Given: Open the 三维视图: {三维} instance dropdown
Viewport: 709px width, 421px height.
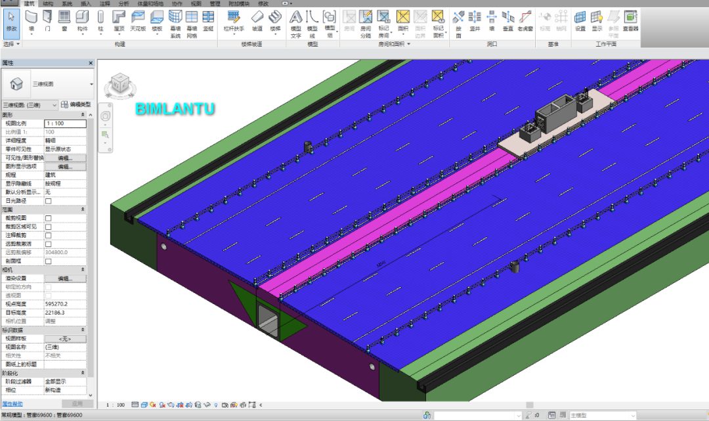Looking at the screenshot, I should click(30, 105).
